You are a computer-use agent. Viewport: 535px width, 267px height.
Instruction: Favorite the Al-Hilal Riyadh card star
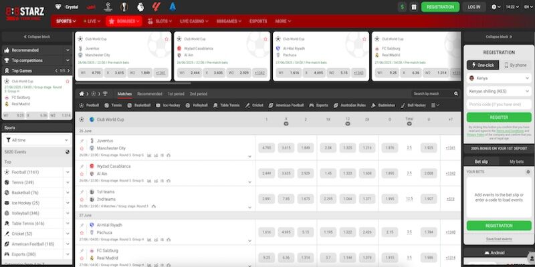pyautogui.click(x=364, y=39)
